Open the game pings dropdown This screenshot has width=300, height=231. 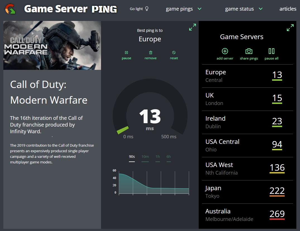tap(183, 9)
